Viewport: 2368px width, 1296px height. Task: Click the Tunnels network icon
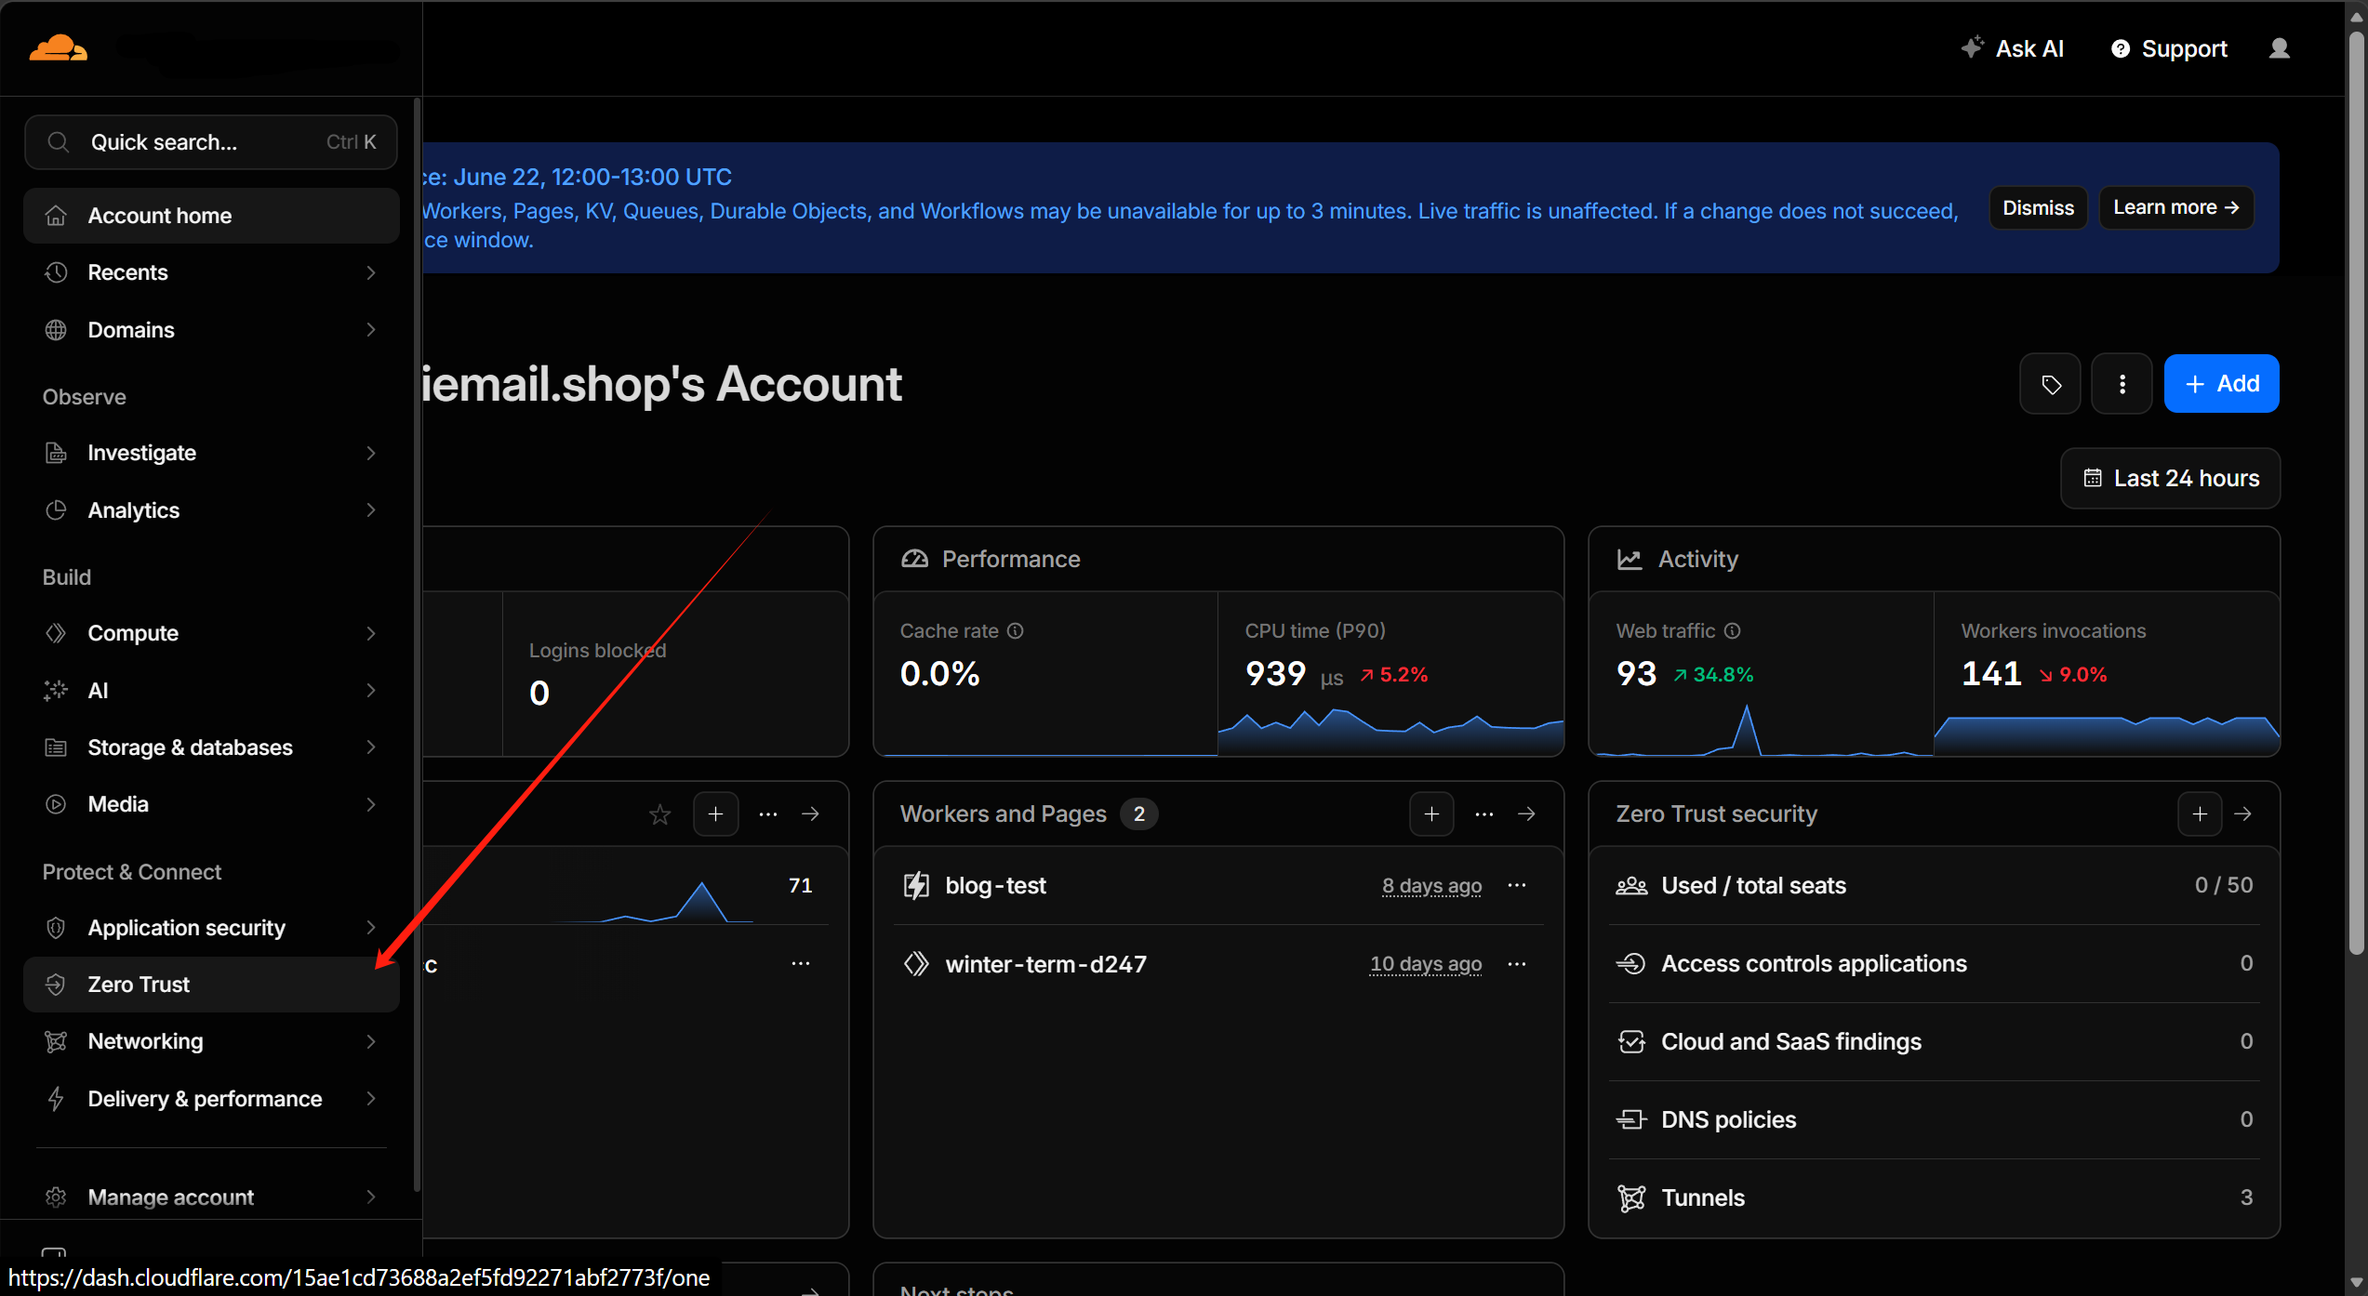tap(1631, 1197)
